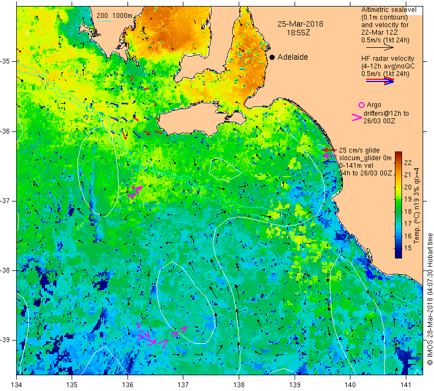Click the magenta drifter arrows near -37 latitude
The height and width of the screenshot is (391, 434).
135,192
